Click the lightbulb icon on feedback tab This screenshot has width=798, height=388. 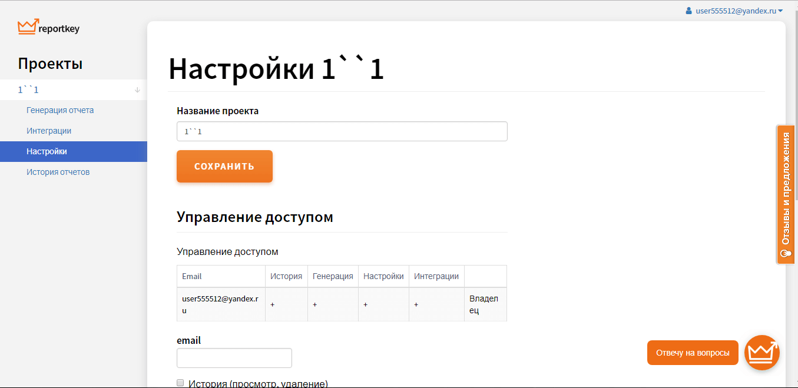pos(785,253)
